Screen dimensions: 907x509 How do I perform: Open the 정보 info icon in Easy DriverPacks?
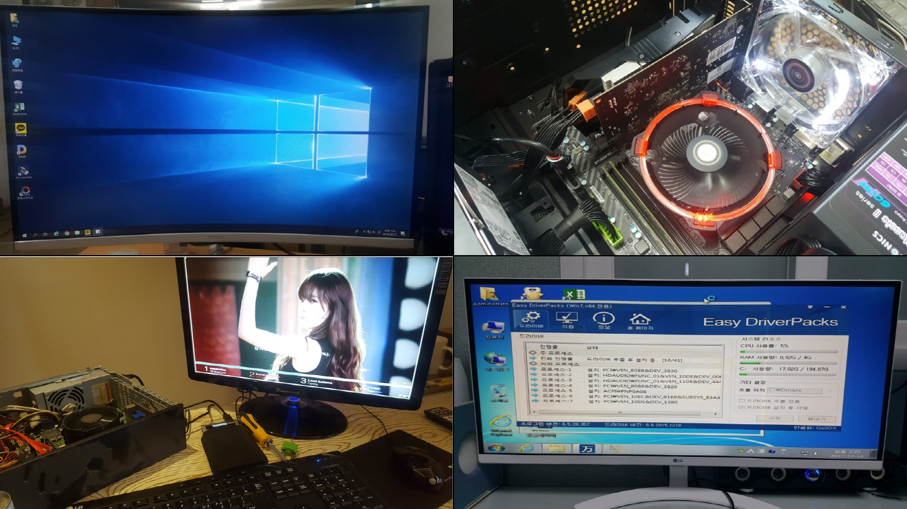[603, 321]
